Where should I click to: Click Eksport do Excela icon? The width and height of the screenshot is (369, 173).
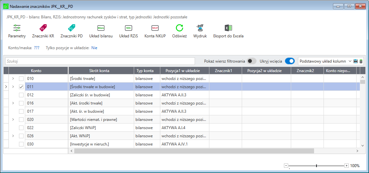pyautogui.click(x=228, y=28)
